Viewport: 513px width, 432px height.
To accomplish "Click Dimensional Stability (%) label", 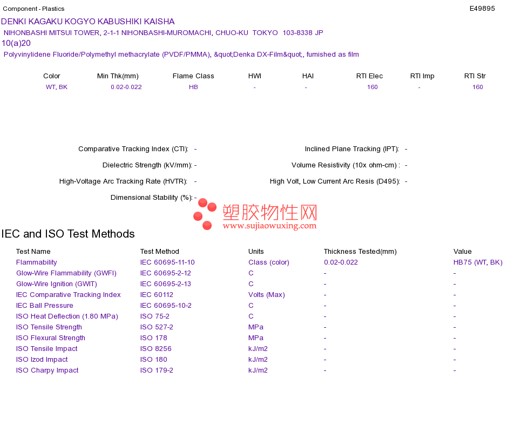I will 152,198.
